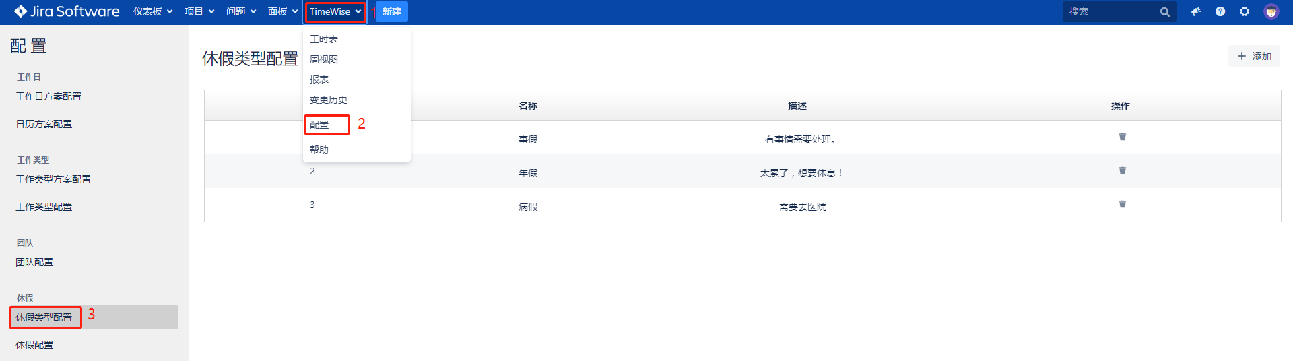Screen dimensions: 1293x361
Task: Delete the 年假 leave type row
Action: pos(1122,170)
